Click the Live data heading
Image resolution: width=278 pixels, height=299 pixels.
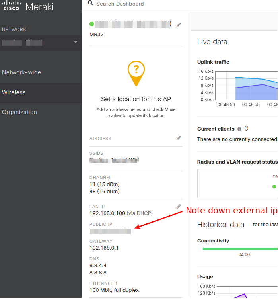pyautogui.click(x=212, y=42)
